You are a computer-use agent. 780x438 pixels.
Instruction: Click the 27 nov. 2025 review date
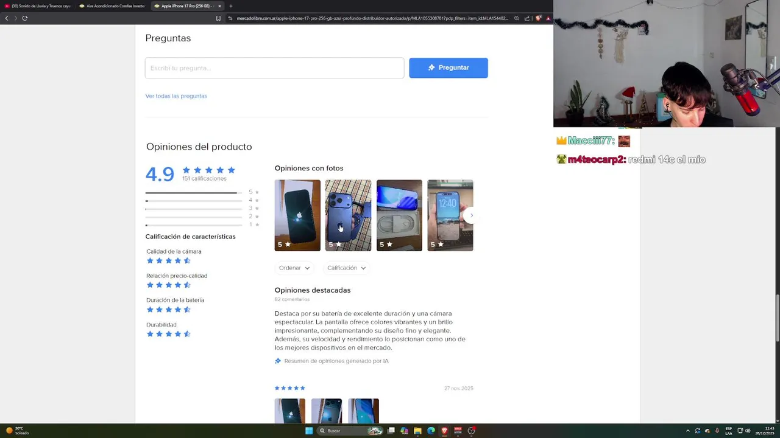point(459,388)
